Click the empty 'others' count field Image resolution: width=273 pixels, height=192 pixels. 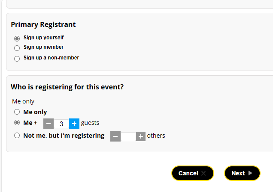point(128,136)
